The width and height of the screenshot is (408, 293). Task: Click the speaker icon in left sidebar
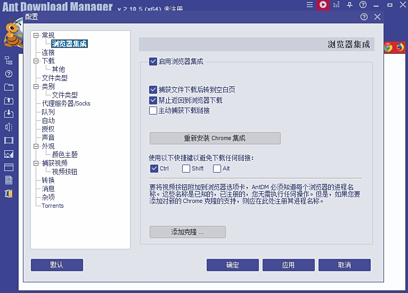(9, 127)
